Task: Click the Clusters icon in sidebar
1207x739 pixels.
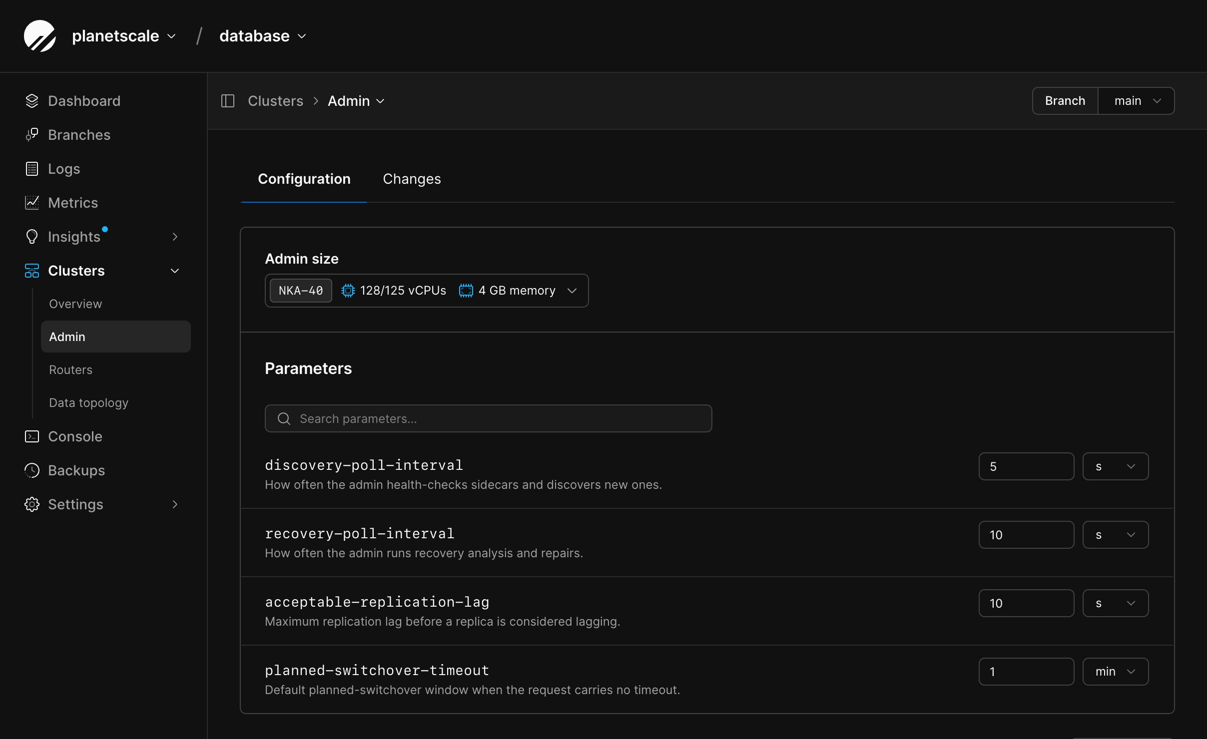Action: pos(32,271)
